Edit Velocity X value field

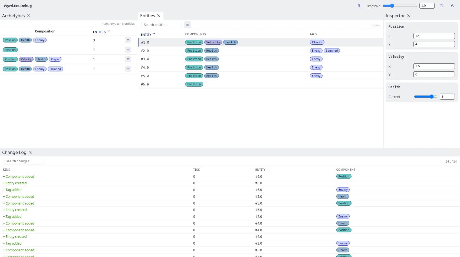434,66
